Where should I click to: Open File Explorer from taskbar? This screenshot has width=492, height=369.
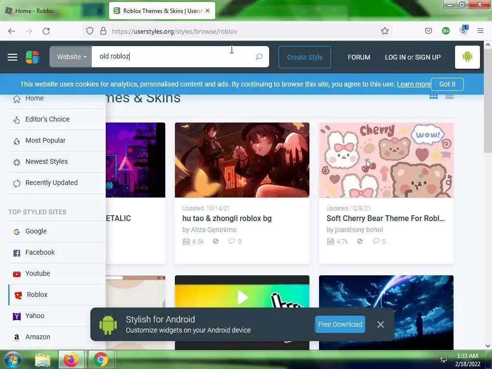pyautogui.click(x=43, y=360)
